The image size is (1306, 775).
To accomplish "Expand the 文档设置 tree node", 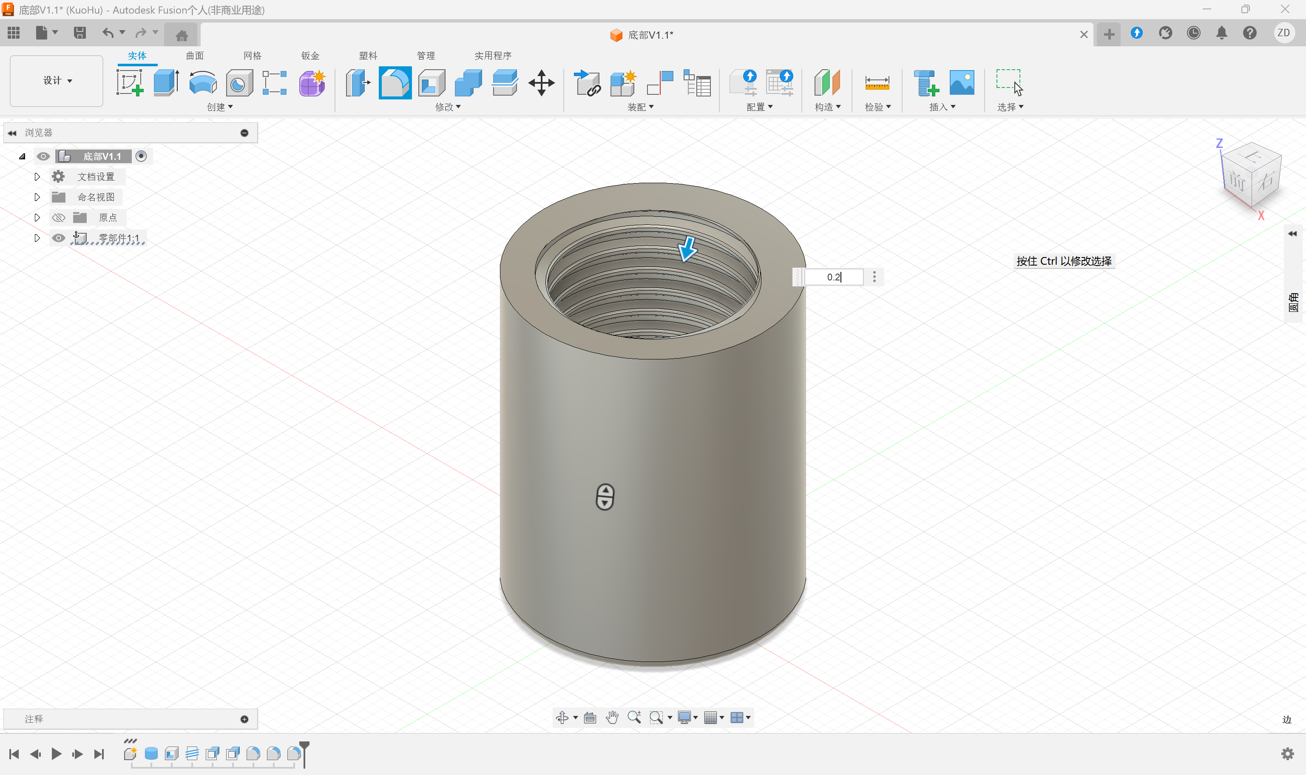I will 37,176.
